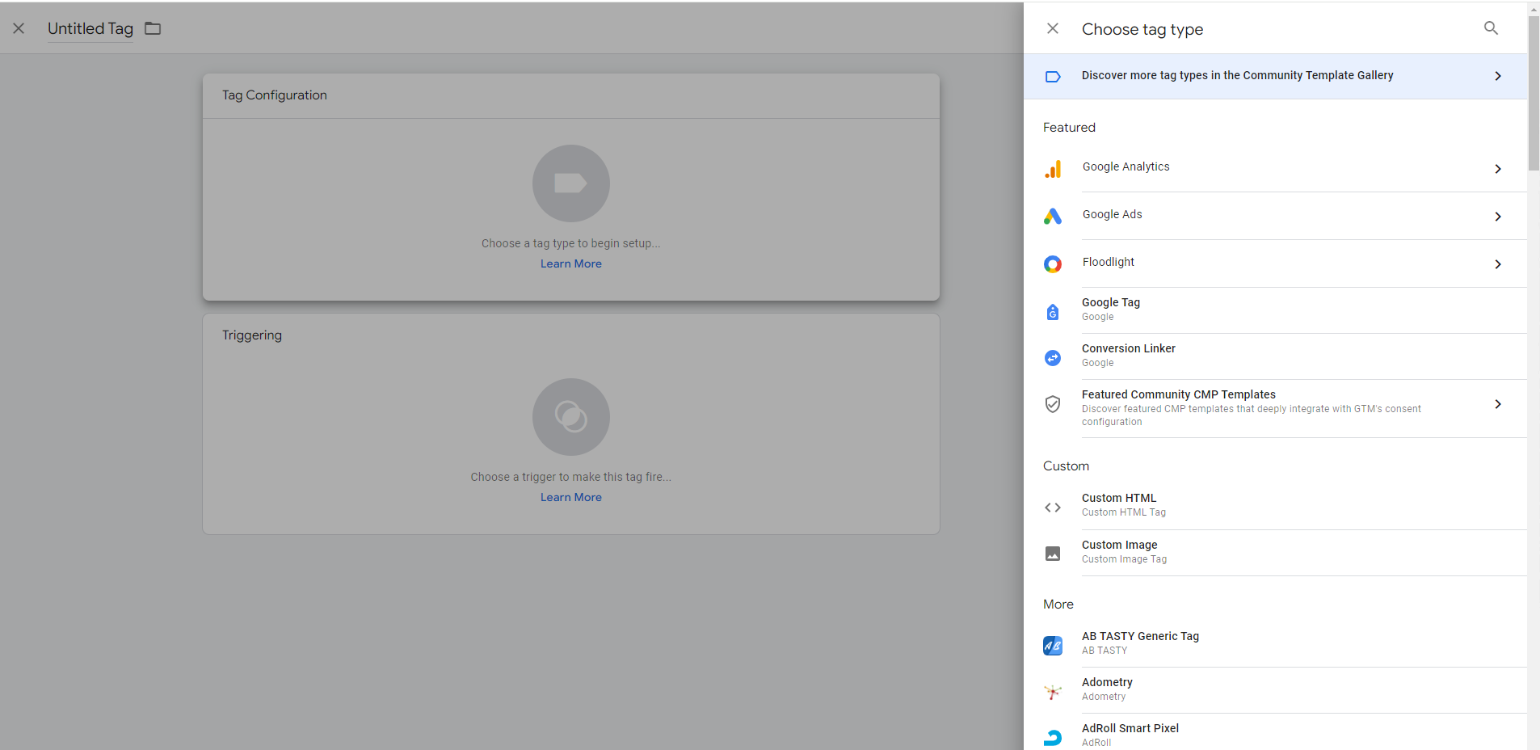1540x750 pixels.
Task: Click the Adometry logo icon
Action: [x=1053, y=692]
